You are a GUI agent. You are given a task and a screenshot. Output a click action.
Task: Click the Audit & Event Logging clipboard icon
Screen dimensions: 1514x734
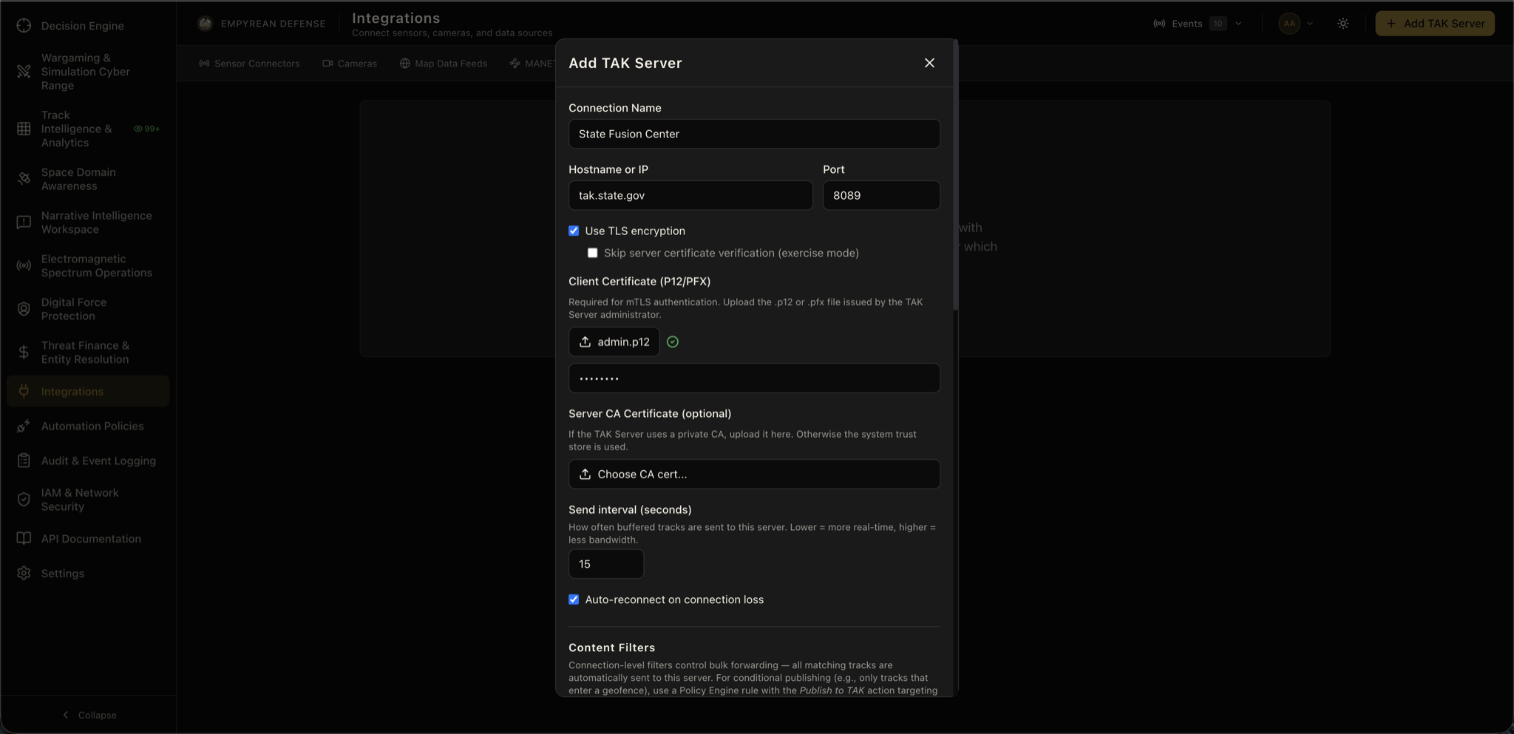pyautogui.click(x=24, y=461)
